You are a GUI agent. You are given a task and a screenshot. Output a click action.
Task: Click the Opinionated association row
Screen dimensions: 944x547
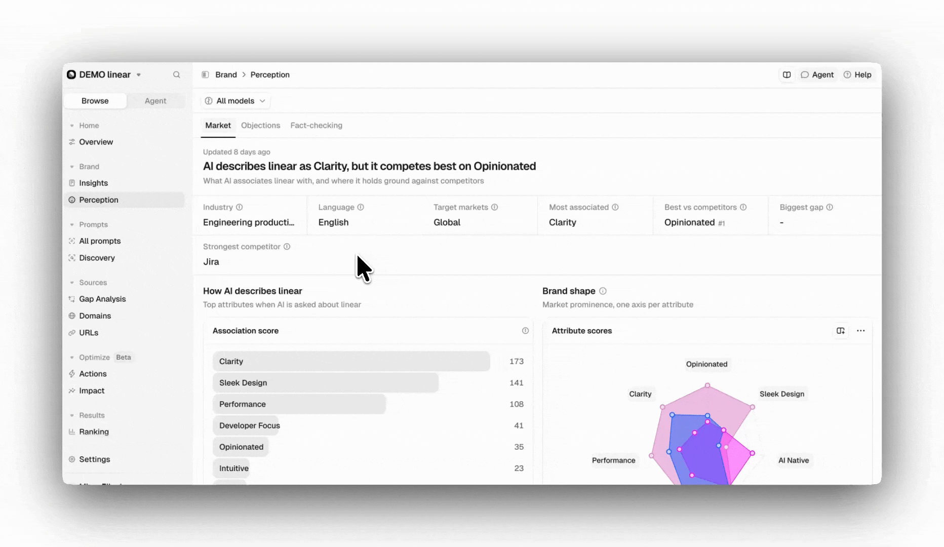click(368, 447)
